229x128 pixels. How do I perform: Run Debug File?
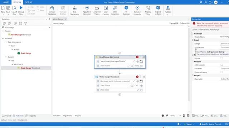pyautogui.click(x=21, y=10)
